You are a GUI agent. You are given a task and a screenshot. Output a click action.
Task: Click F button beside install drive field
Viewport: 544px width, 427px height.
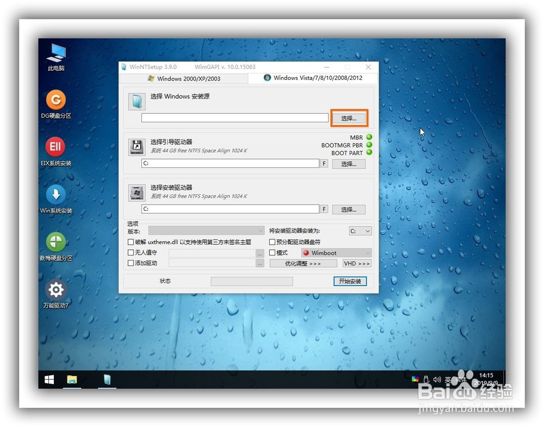(324, 209)
